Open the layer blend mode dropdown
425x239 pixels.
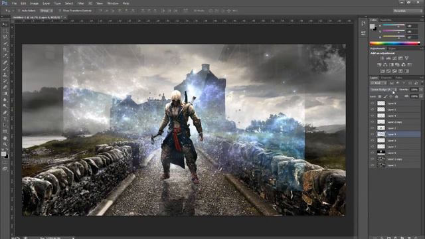pyautogui.click(x=384, y=90)
